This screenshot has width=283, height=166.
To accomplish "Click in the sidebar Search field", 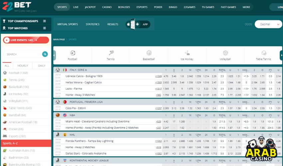I will [23, 54].
